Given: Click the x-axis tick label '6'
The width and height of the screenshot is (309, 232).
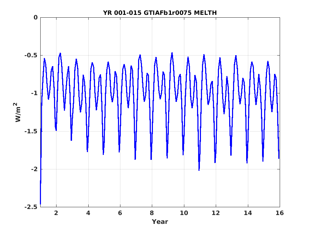Looking at the screenshot, I should click(x=120, y=213).
